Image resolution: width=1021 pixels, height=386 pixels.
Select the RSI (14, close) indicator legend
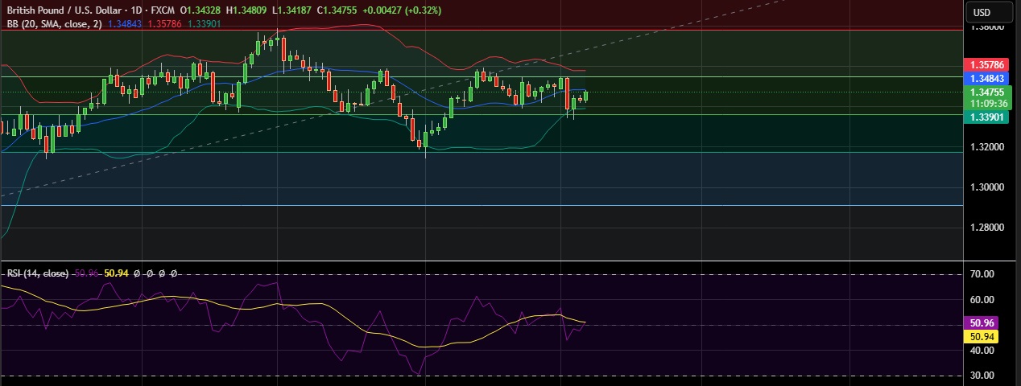(37, 273)
